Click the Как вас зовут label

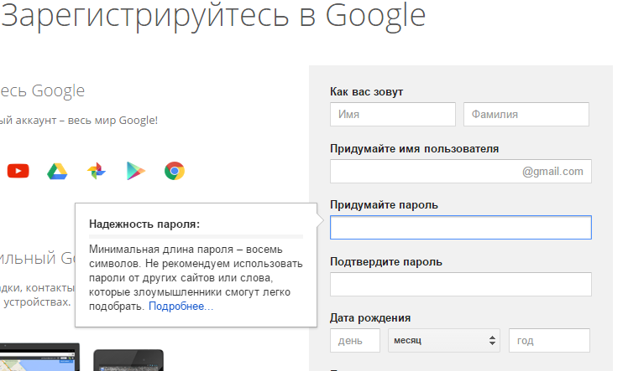coord(366,92)
